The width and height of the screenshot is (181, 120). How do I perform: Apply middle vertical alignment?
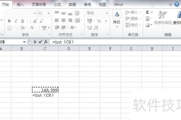point(63,13)
